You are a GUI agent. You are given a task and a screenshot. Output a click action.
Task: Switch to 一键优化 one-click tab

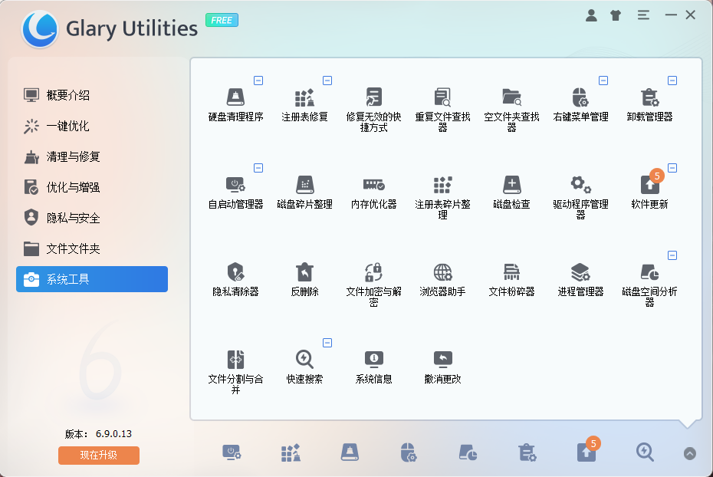click(92, 126)
